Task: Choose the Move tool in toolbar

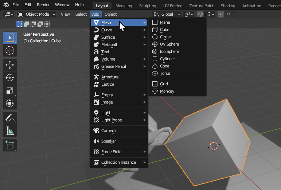Action: [10, 65]
